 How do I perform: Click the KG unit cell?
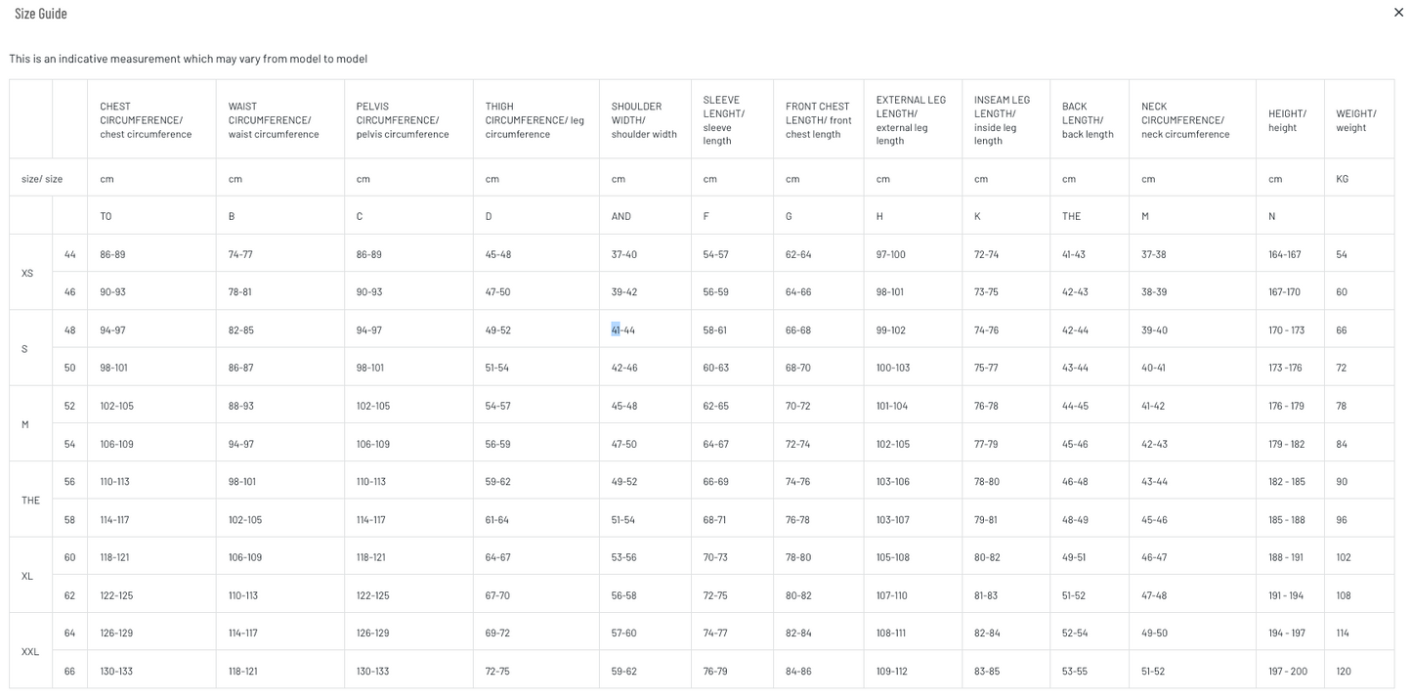[x=1343, y=179]
